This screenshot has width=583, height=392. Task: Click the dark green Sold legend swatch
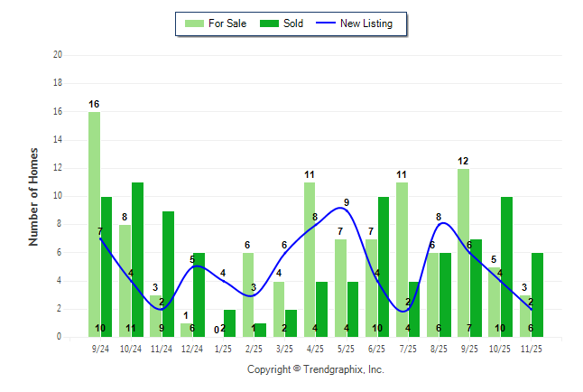(268, 23)
